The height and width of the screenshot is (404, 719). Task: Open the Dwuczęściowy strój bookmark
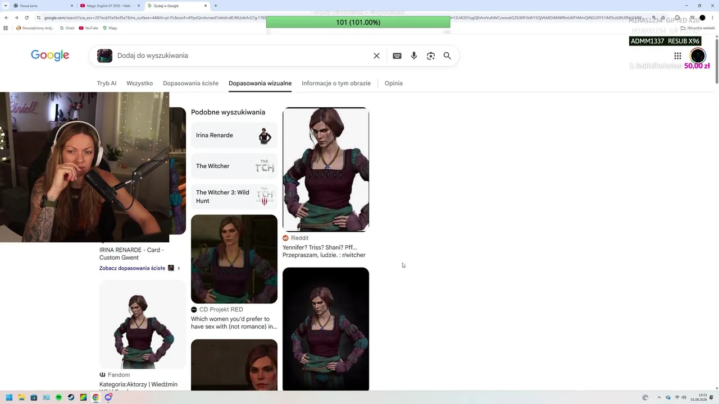[x=35, y=28]
